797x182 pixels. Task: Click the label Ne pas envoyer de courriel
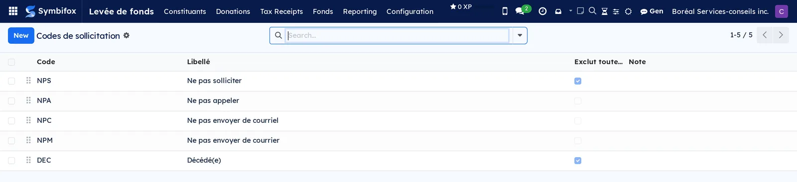click(x=233, y=120)
